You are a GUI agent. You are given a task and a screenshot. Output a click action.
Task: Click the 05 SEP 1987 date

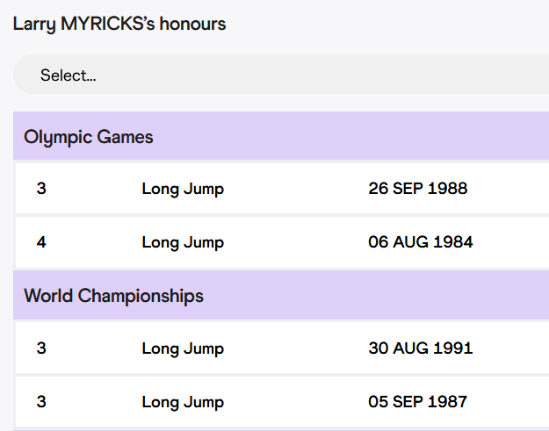[x=418, y=402]
